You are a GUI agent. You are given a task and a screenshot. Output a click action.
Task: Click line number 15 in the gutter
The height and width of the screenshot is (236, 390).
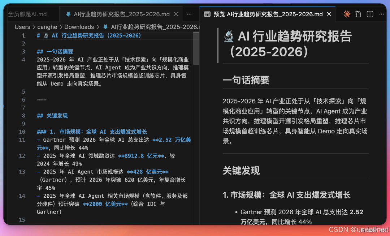[22, 220]
